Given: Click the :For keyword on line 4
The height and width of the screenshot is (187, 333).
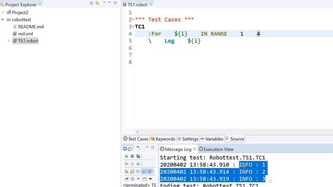Looking at the screenshot, I should [x=155, y=34].
